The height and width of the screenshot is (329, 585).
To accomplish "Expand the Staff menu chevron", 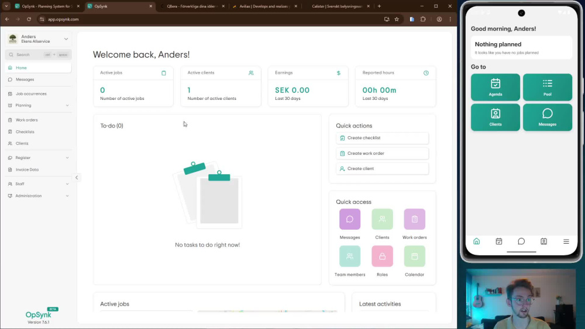I will tap(67, 184).
